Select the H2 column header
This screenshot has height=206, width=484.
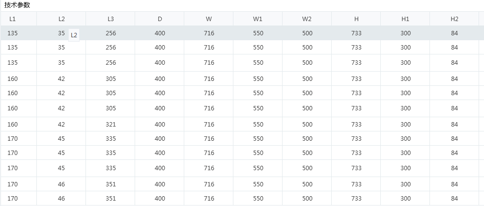[454, 19]
